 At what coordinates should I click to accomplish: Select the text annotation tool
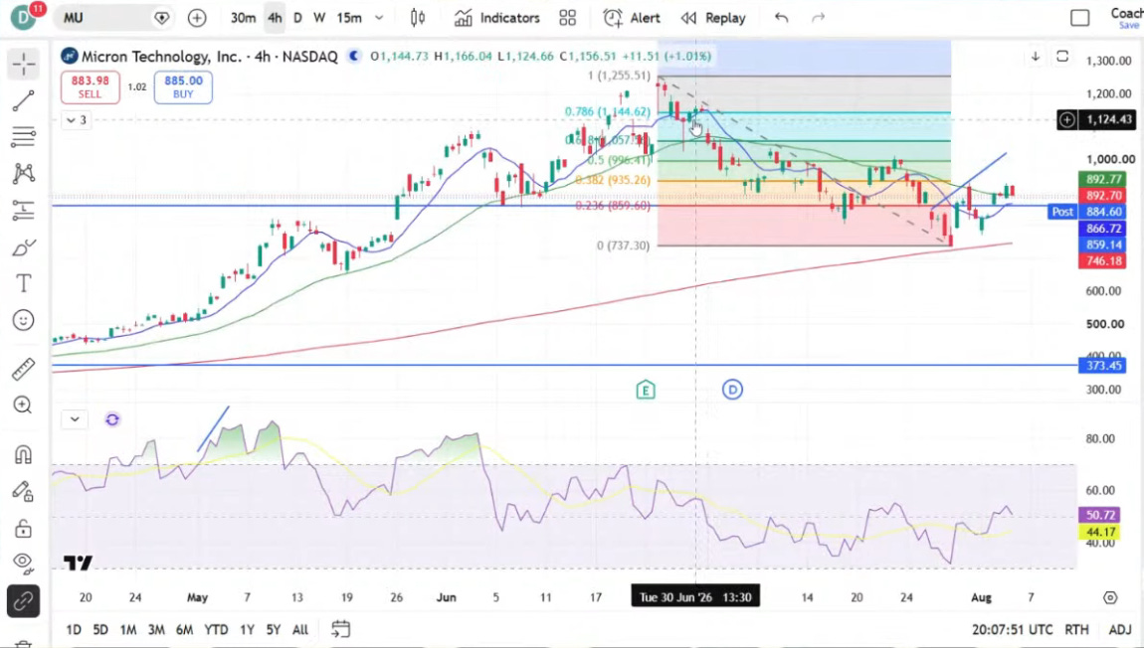click(x=23, y=283)
